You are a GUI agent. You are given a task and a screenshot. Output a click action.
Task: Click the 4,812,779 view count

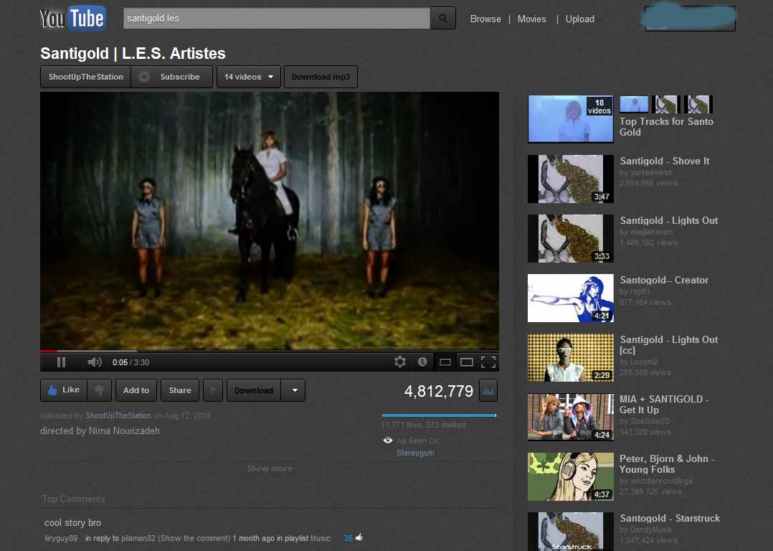438,391
